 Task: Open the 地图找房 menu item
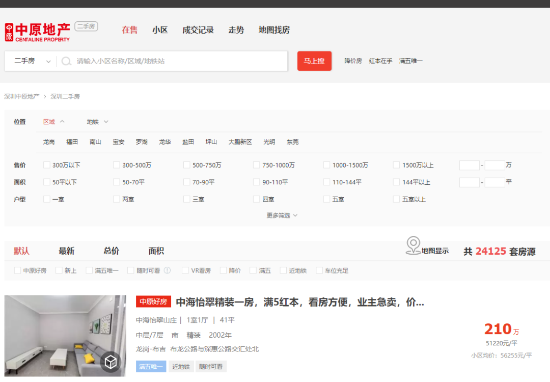click(274, 30)
